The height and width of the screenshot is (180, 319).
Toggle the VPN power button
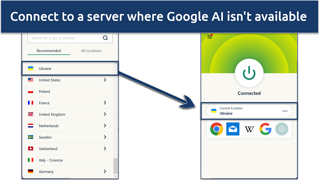pos(249,73)
